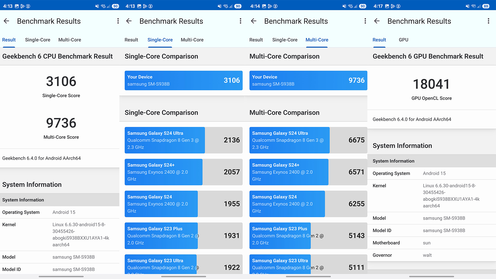Tap Your Device bar with score 9736

tap(308, 80)
